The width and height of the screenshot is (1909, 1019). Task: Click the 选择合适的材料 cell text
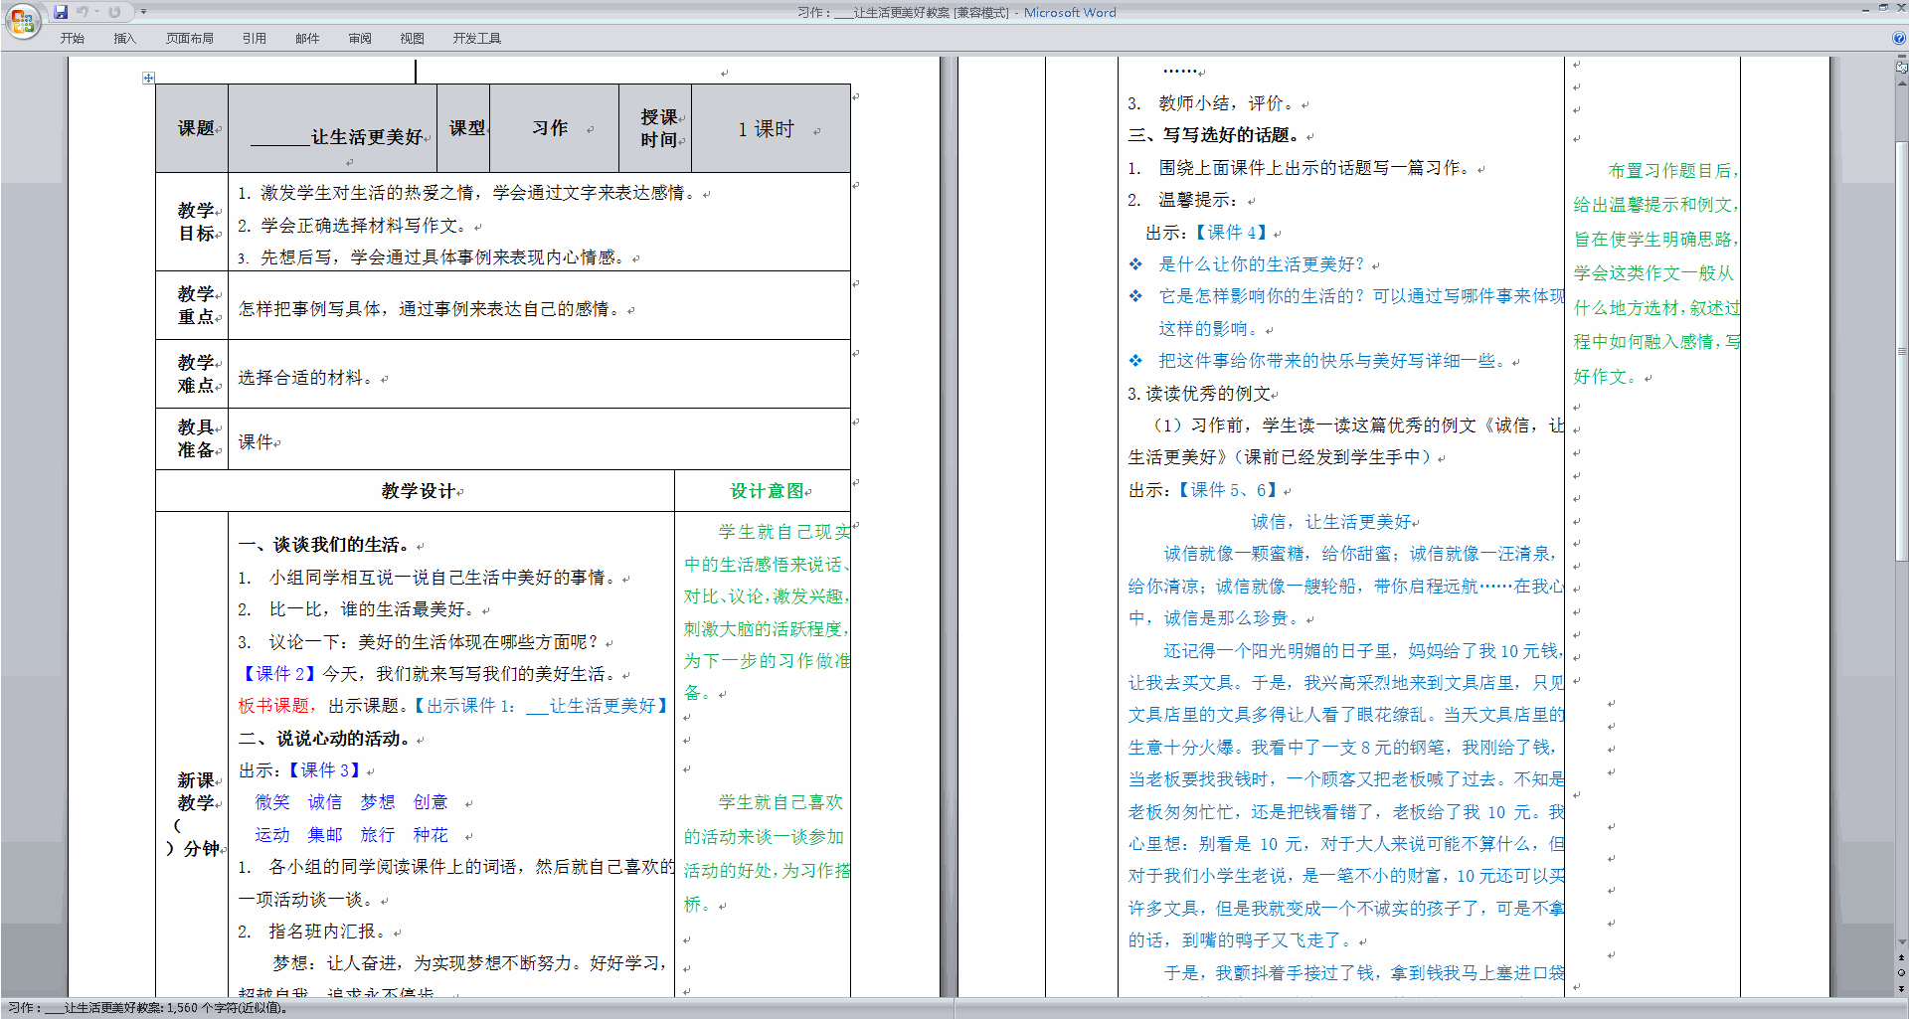pos(307,378)
